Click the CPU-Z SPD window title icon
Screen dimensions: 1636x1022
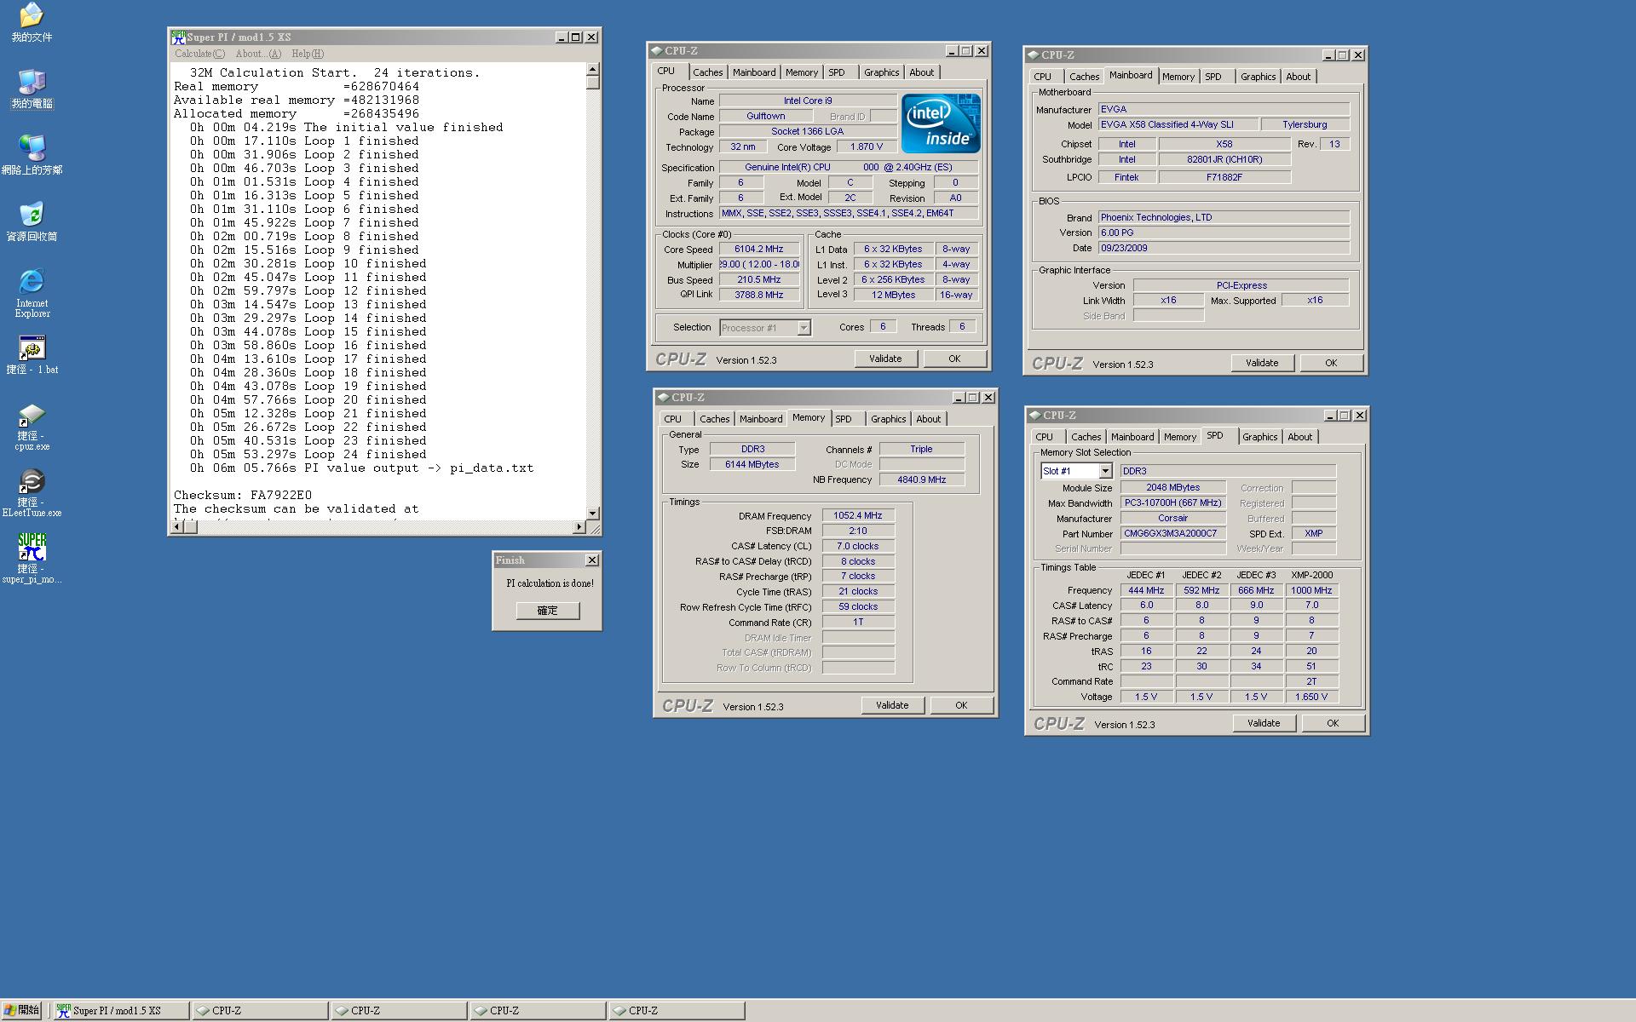[x=1034, y=416]
